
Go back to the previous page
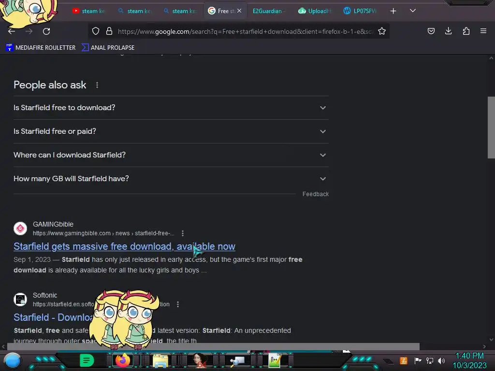tap(12, 31)
